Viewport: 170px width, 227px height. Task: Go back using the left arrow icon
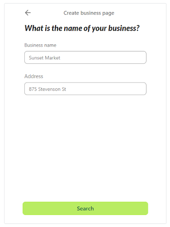coord(28,13)
